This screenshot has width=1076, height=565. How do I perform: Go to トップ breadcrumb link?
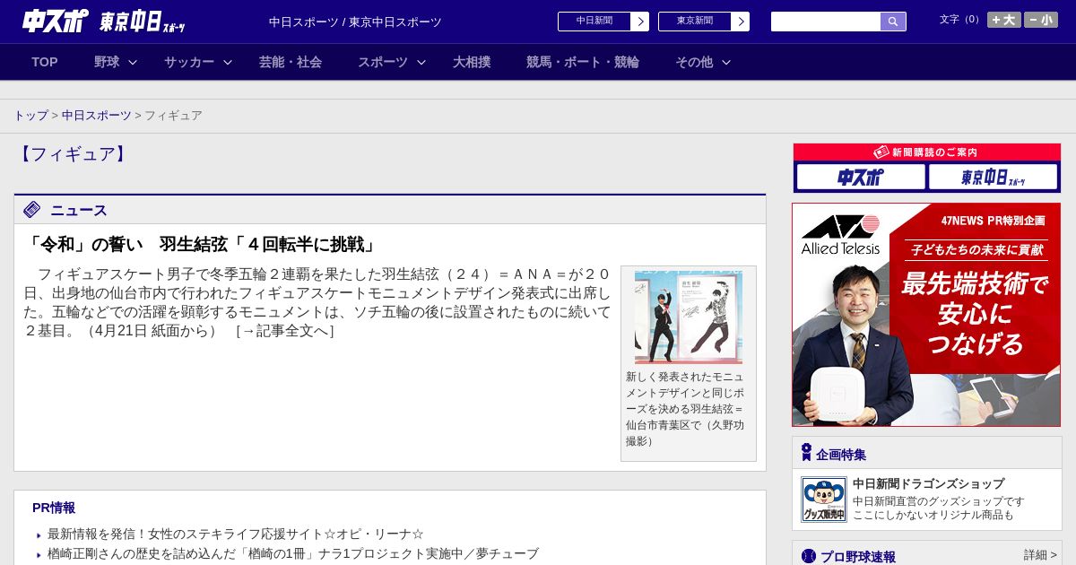click(30, 116)
